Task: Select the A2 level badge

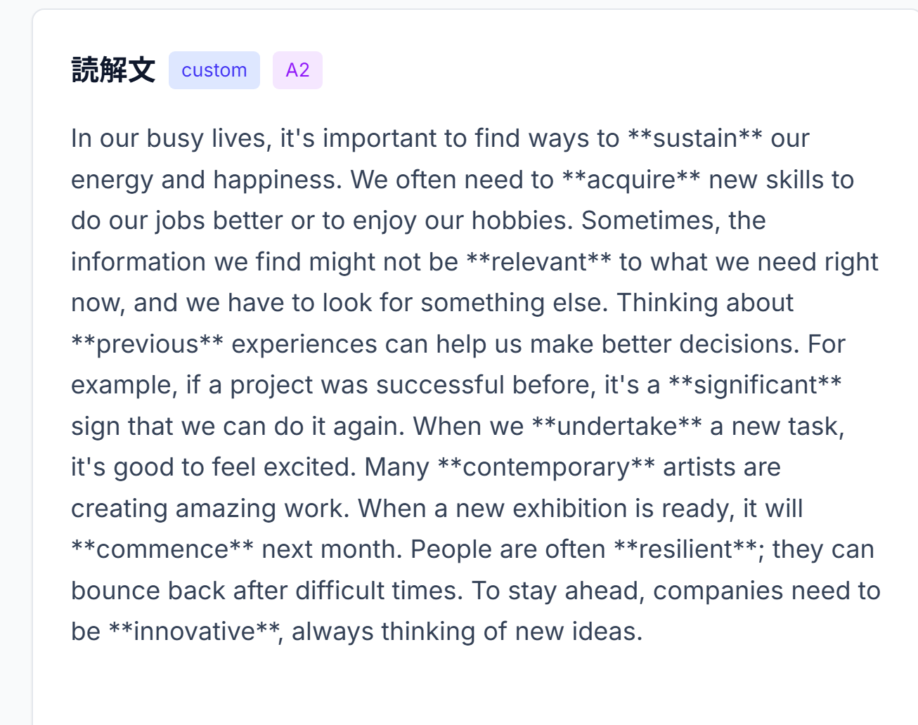Action: (297, 70)
